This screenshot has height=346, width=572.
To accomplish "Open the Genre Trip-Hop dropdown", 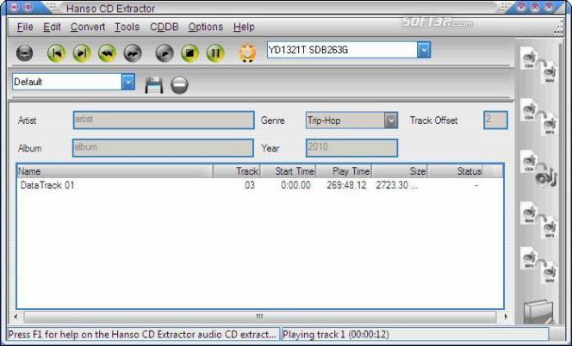I will click(x=391, y=120).
